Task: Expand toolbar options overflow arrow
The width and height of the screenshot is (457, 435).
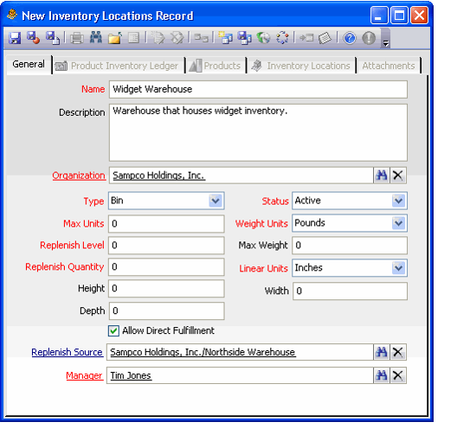Action: pyautogui.click(x=386, y=43)
